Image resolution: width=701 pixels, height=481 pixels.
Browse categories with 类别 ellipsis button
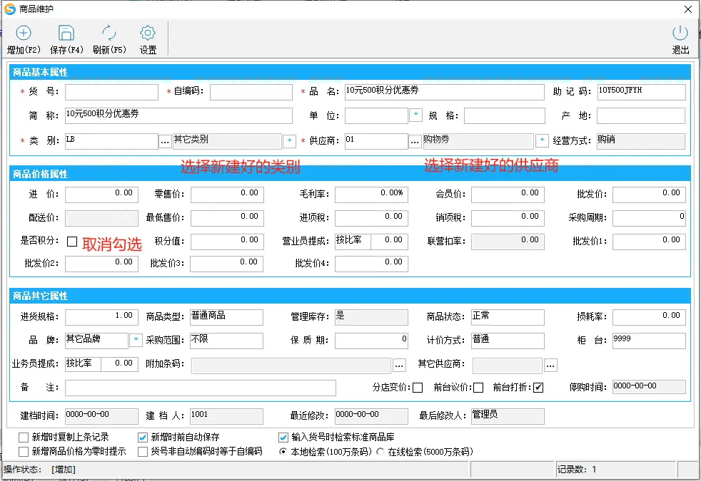(x=165, y=141)
